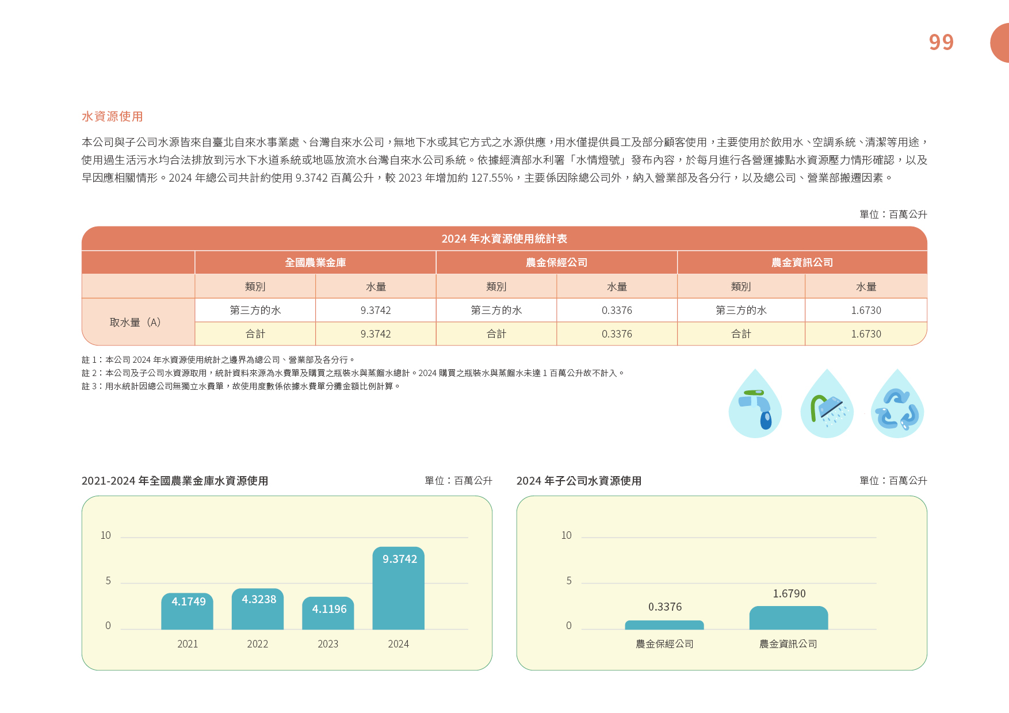Click 第三方的水 under 農金保經公司
The width and height of the screenshot is (1009, 713).
point(496,310)
